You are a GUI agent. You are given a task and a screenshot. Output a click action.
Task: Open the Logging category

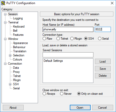click(18, 18)
